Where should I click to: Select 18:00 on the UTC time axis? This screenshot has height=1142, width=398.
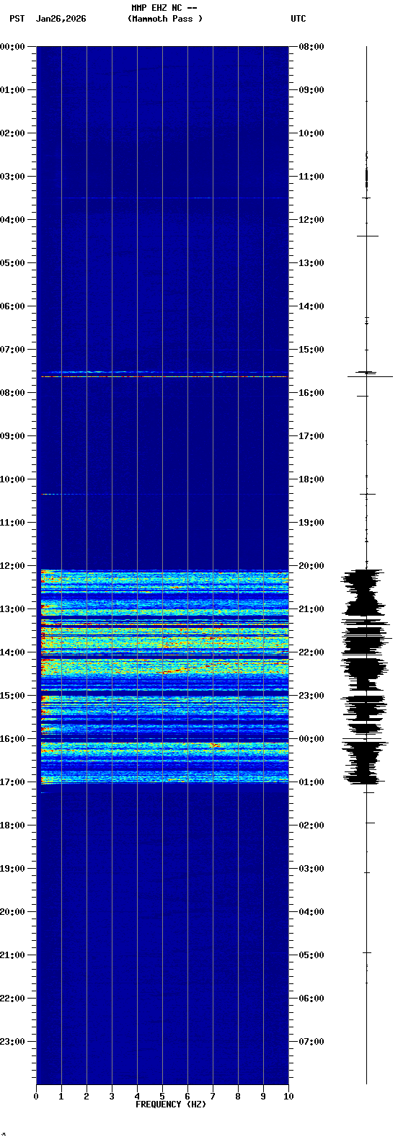pyautogui.click(x=311, y=479)
